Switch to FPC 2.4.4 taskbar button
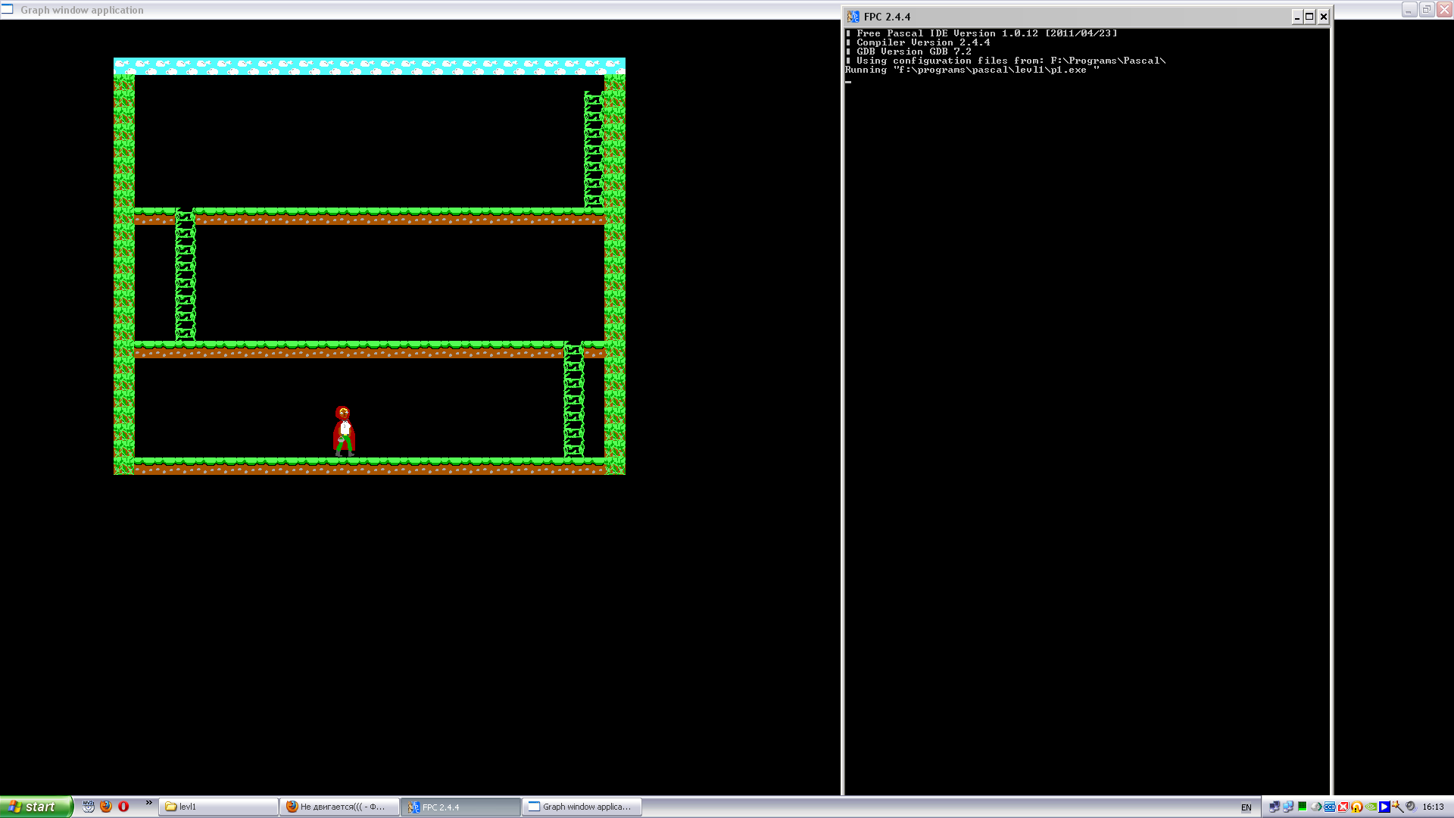The image size is (1454, 818). [x=460, y=807]
